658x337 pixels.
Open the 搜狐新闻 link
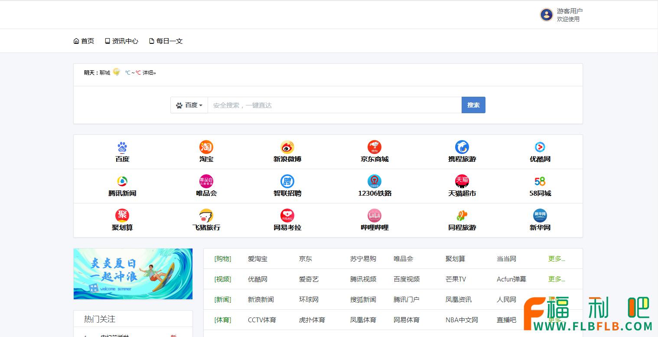(363, 300)
